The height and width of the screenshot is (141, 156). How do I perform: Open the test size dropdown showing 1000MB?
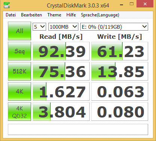pyautogui.click(x=63, y=27)
